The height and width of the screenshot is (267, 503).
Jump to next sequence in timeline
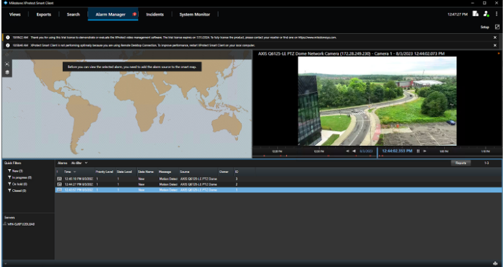tap(425, 151)
